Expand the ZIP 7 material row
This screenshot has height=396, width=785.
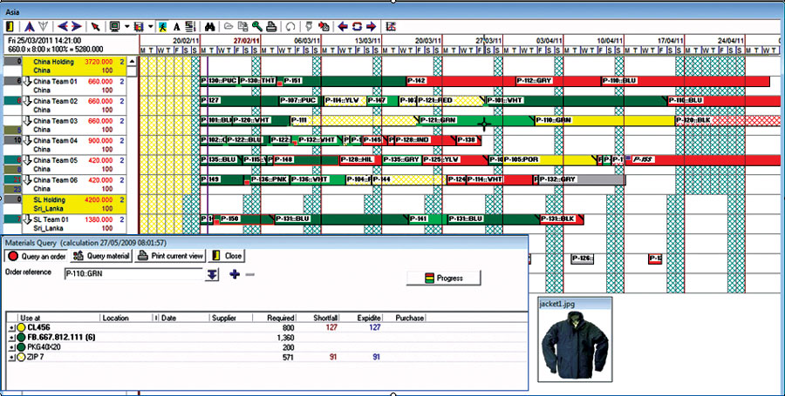(11, 357)
